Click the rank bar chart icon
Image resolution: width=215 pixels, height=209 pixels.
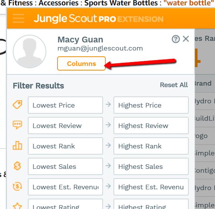click(x=17, y=145)
